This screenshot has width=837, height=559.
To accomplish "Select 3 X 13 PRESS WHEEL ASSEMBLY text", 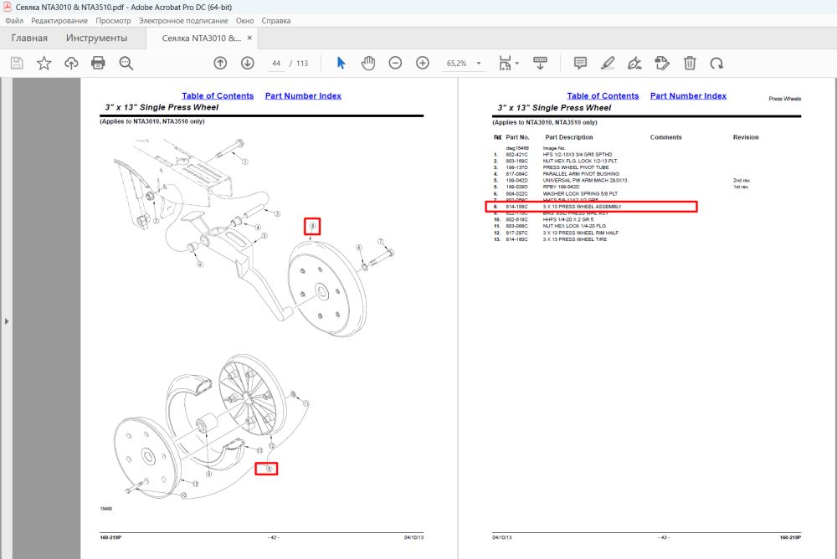I will tap(583, 207).
